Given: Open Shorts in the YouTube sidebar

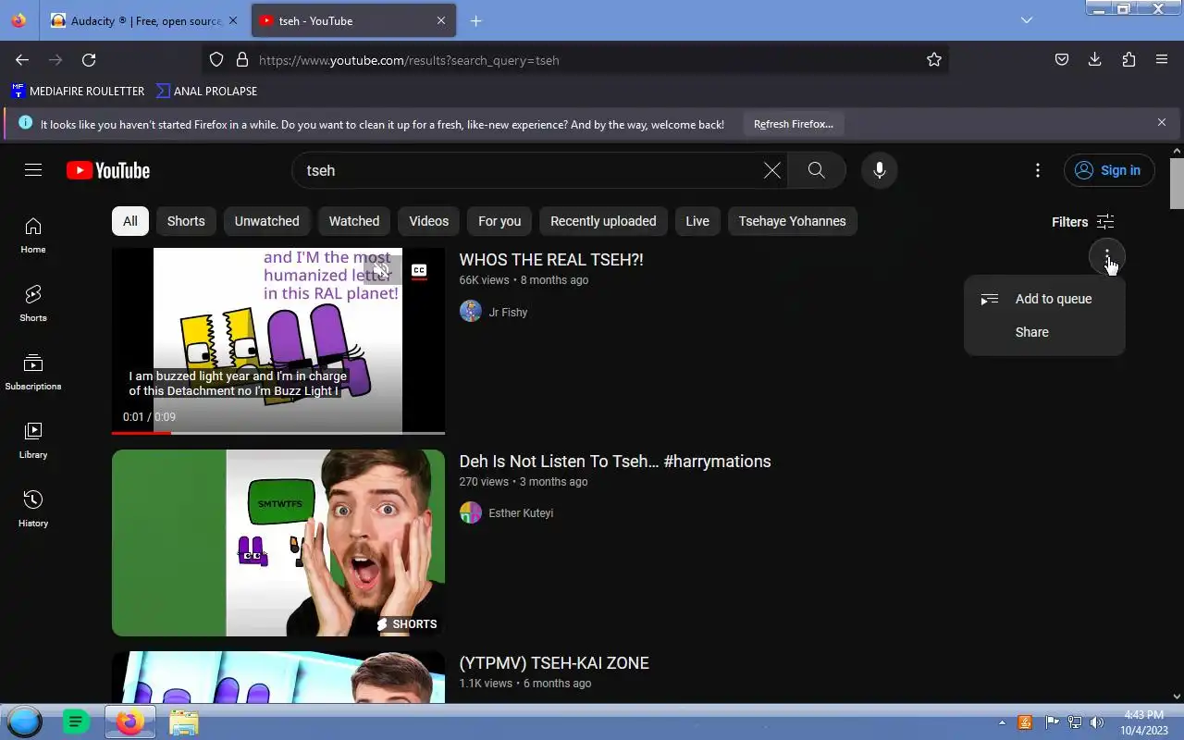Looking at the screenshot, I should 33,303.
